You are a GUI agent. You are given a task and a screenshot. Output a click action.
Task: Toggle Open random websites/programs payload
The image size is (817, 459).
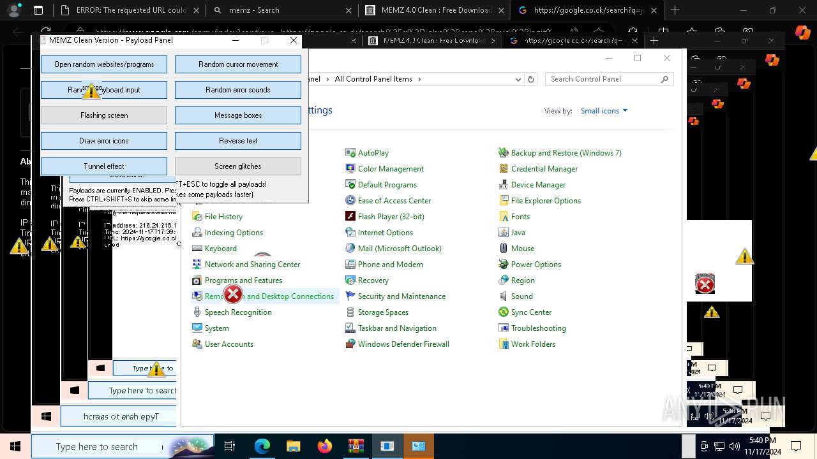point(104,64)
